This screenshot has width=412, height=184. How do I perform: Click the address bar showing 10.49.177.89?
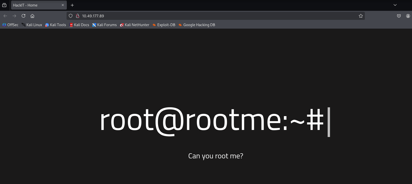(214, 16)
